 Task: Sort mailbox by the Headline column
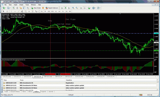click(111, 80)
